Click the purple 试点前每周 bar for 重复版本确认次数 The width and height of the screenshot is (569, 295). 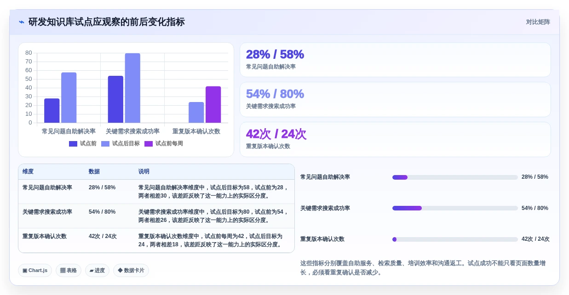pyautogui.click(x=213, y=104)
